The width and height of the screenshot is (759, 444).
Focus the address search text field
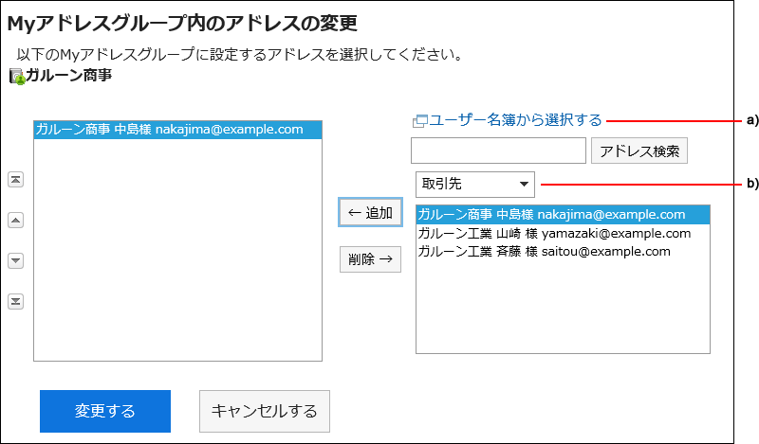tap(498, 151)
